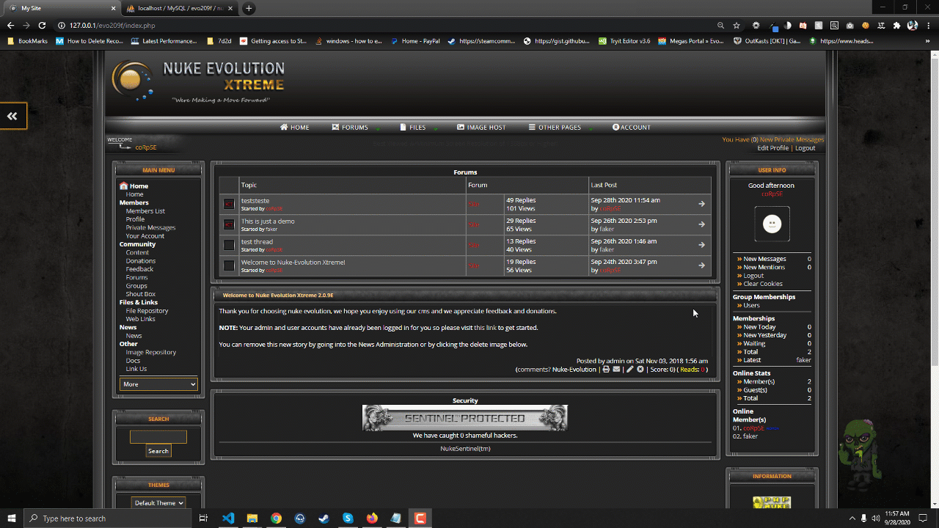Click the delete story X icon
The width and height of the screenshot is (939, 528).
point(640,370)
